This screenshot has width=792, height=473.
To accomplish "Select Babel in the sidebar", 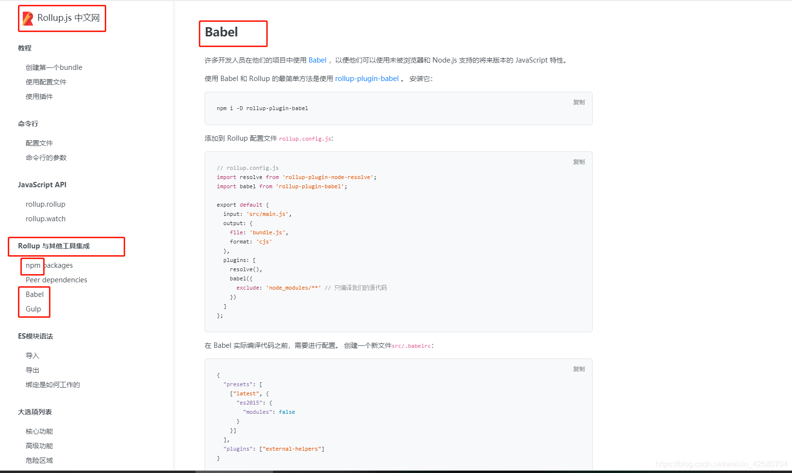I will click(x=34, y=294).
